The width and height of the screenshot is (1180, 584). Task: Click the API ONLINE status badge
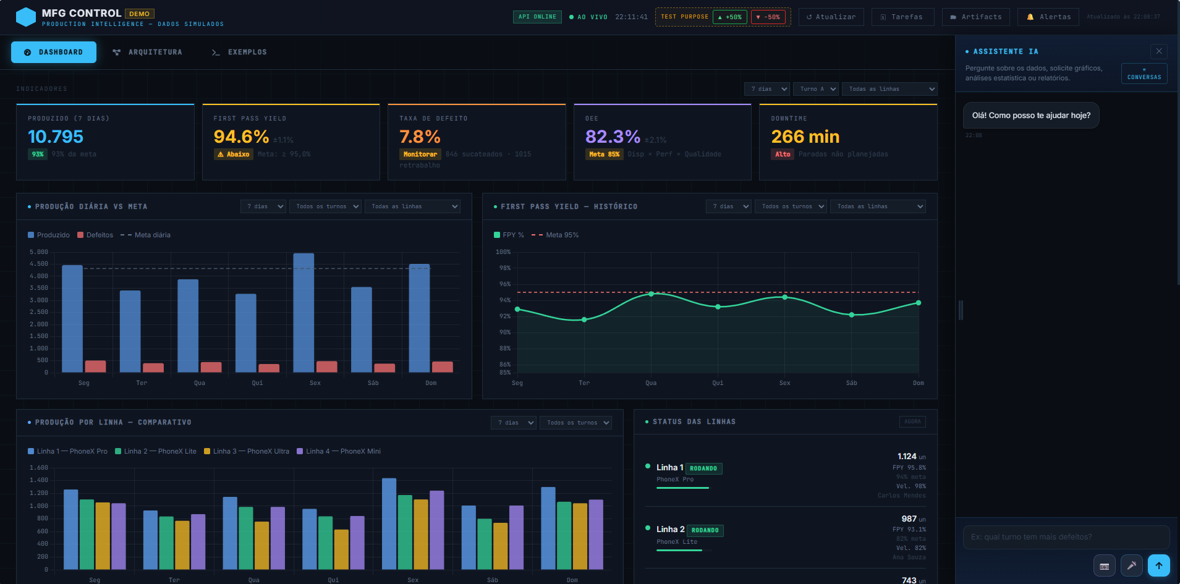(537, 17)
